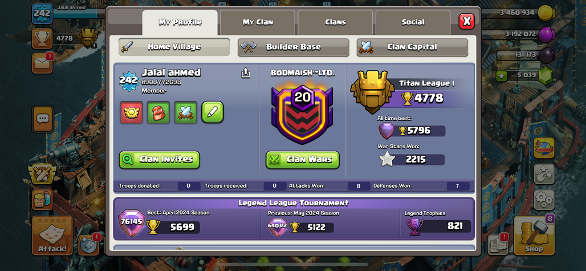The width and height of the screenshot is (586, 271).
Task: Select the Clan Capital view
Action: click(412, 47)
